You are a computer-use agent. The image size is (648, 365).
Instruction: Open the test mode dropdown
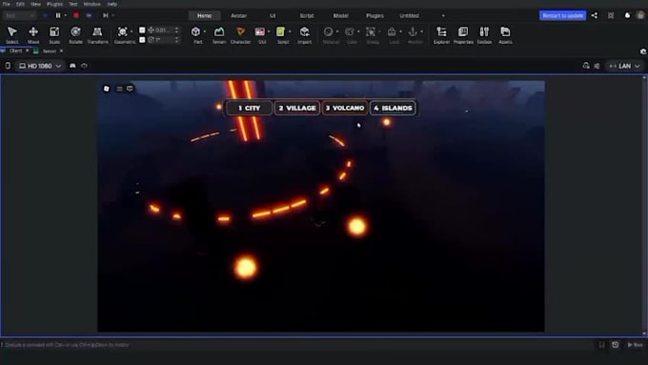pyautogui.click(x=19, y=15)
